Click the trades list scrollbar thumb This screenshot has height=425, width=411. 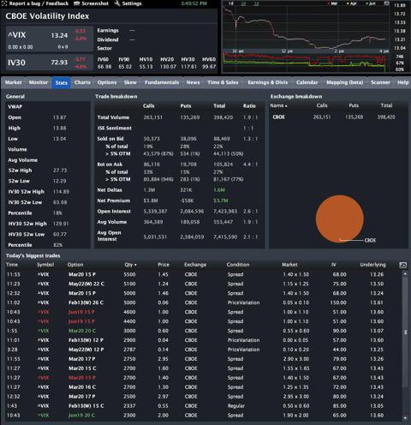[405, 332]
